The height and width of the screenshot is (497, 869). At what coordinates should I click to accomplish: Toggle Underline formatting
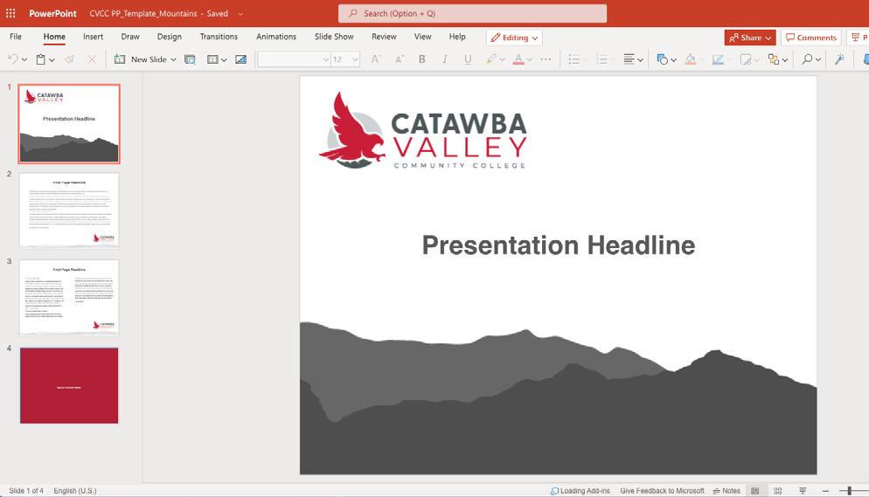pos(469,59)
